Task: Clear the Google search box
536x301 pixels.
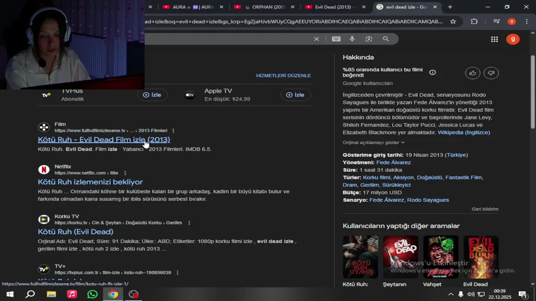Action: tap(317, 39)
